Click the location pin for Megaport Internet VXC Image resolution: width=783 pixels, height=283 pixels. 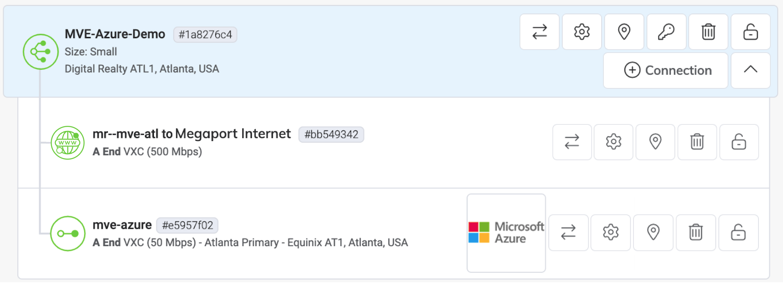point(655,142)
